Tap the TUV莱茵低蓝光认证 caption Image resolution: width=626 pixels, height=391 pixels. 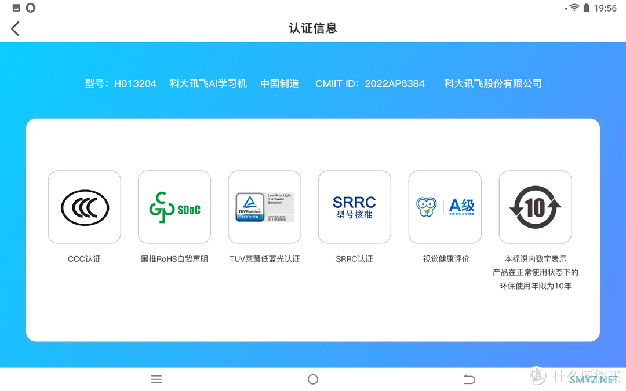(265, 259)
